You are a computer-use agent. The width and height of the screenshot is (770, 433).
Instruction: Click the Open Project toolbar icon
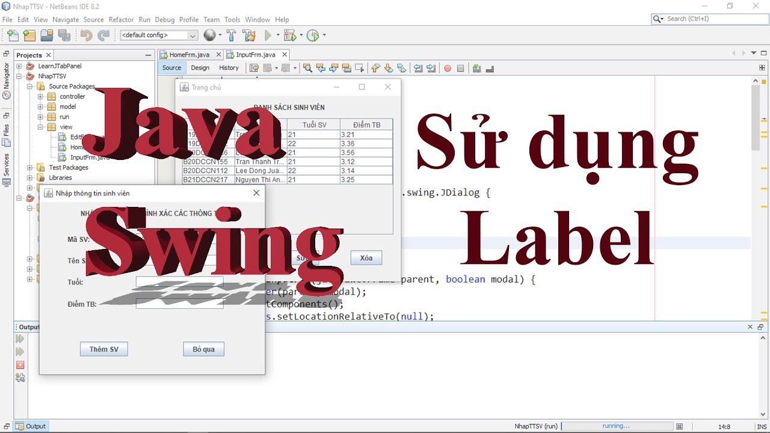point(46,35)
